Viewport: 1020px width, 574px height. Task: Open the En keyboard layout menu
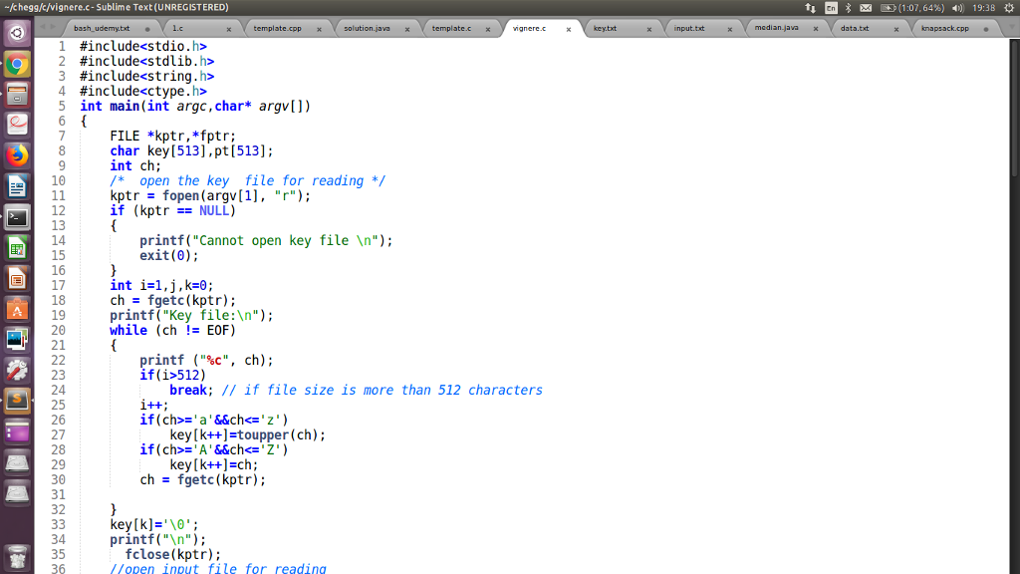[x=830, y=8]
